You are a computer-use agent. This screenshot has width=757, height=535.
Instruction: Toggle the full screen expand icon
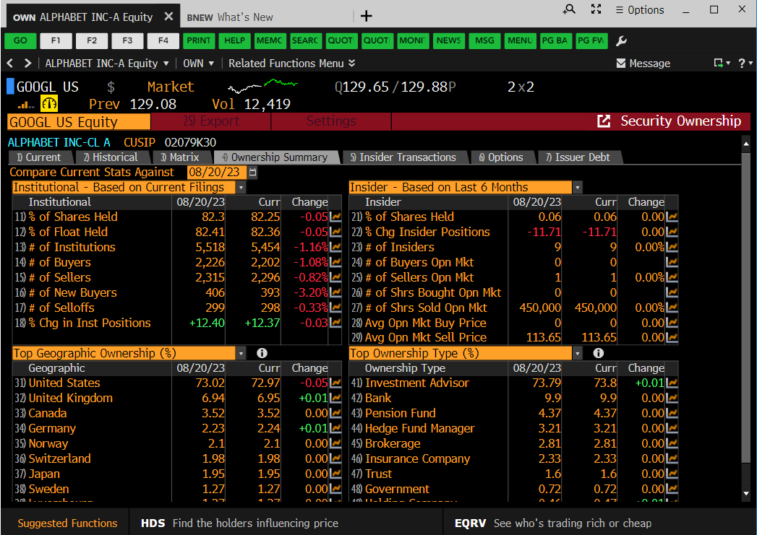596,9
